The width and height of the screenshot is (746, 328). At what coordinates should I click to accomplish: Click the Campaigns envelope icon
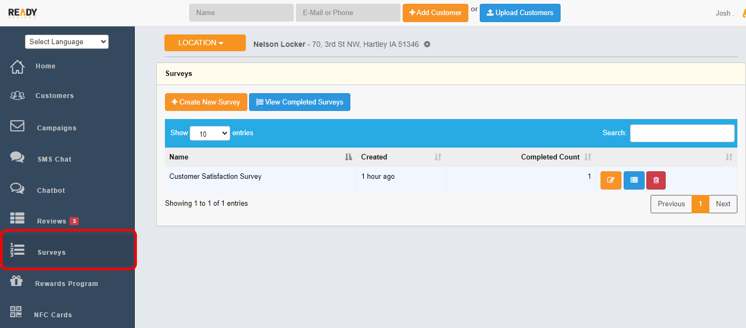point(17,126)
